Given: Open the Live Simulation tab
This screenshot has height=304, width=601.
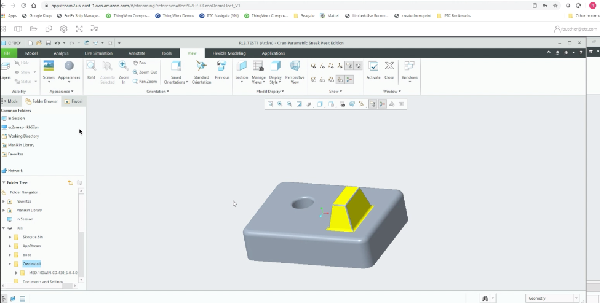Looking at the screenshot, I should [98, 53].
